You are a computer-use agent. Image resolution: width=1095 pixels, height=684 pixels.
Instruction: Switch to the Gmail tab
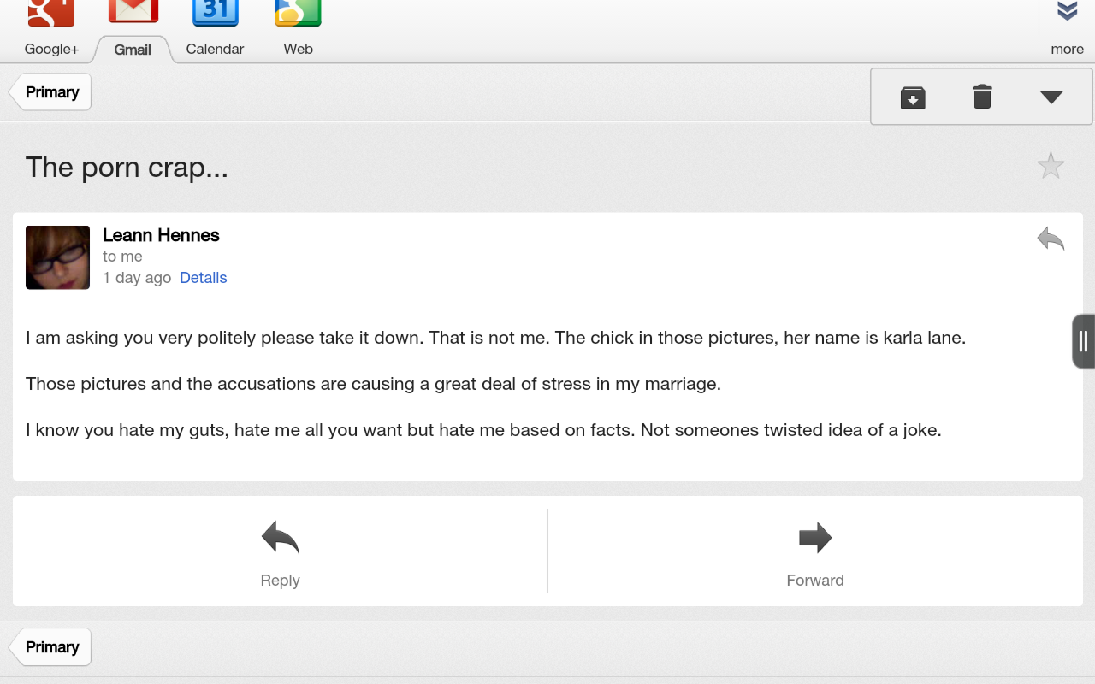pos(133,50)
